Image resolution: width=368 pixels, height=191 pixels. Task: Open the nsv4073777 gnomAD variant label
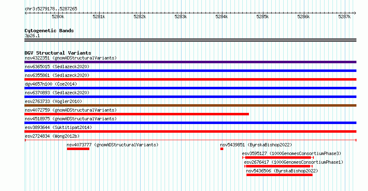pyautogui.click(x=112, y=145)
